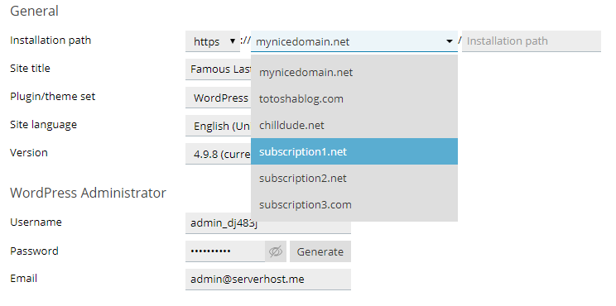Screen dimensions: 616x306
Task: Pick chilldude.net from the domain list
Action: click(354, 125)
